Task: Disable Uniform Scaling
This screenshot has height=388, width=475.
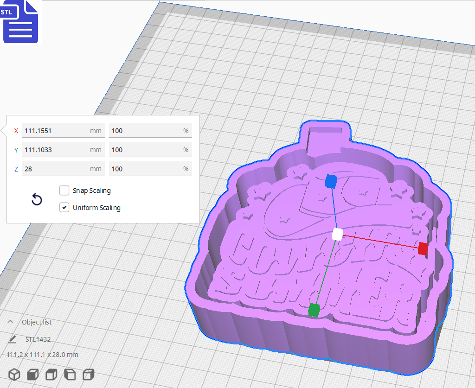Action: pyautogui.click(x=64, y=207)
